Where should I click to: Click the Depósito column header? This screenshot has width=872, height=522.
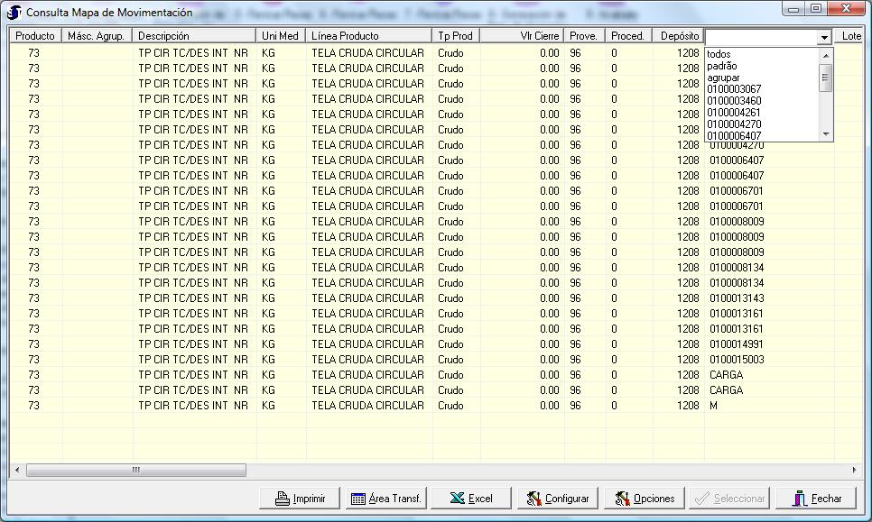679,36
